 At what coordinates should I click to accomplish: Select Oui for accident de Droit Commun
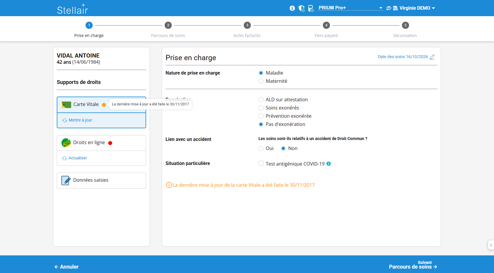[261, 148]
